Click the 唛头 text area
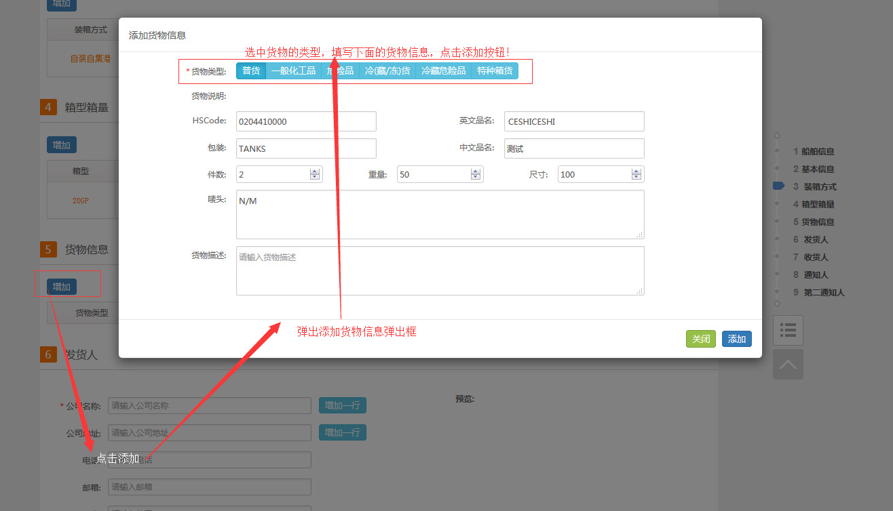Screen dimensions: 893x511 coord(440,215)
